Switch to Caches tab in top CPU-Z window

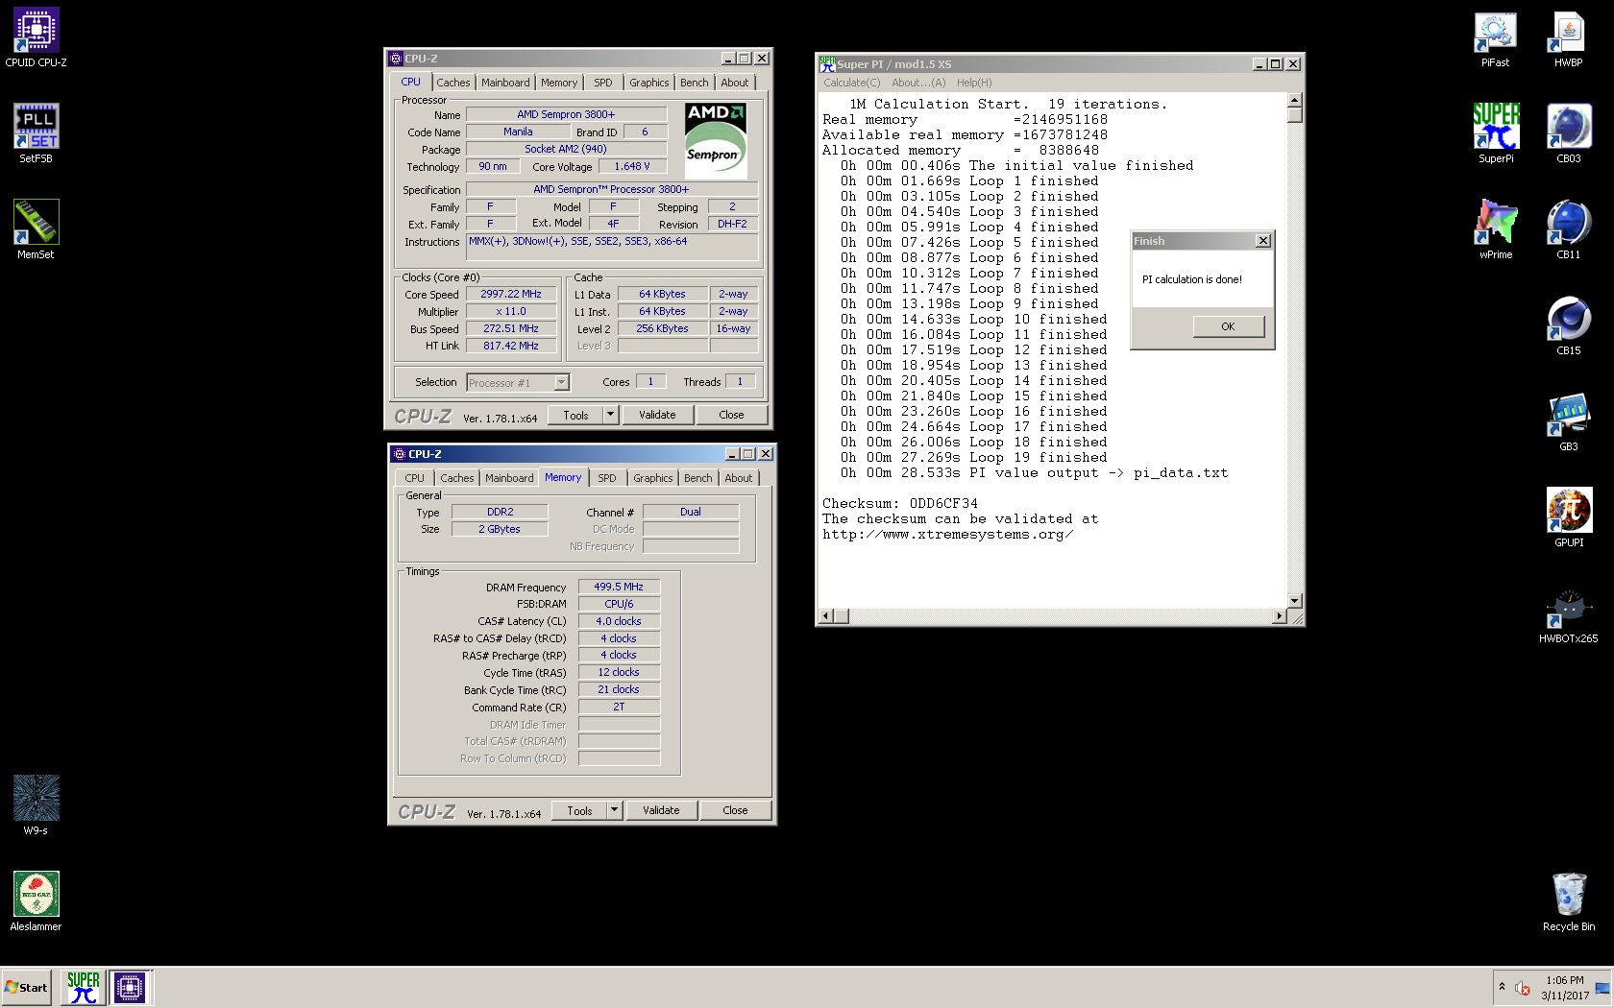[x=453, y=83]
